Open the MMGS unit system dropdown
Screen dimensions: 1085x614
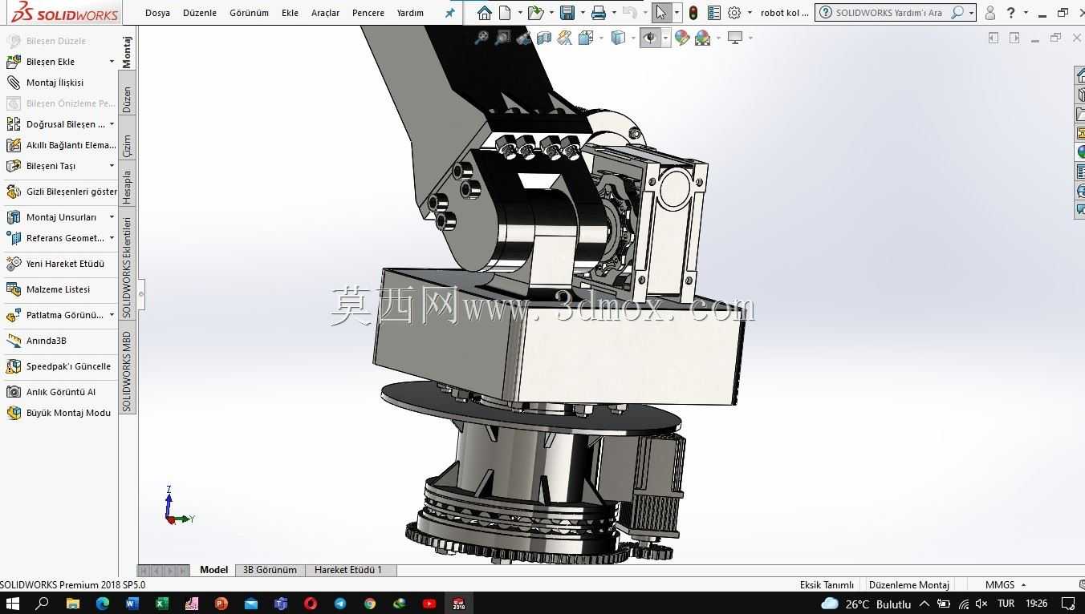tap(1005, 585)
